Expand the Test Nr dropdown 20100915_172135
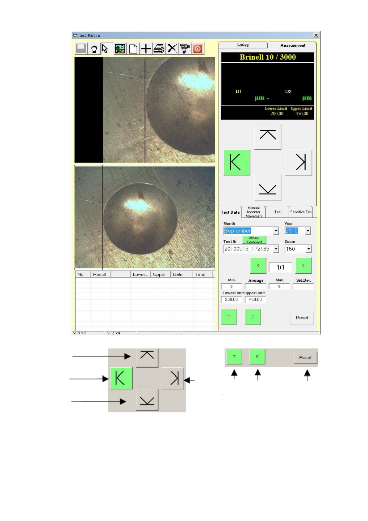368x521 pixels. coord(276,249)
